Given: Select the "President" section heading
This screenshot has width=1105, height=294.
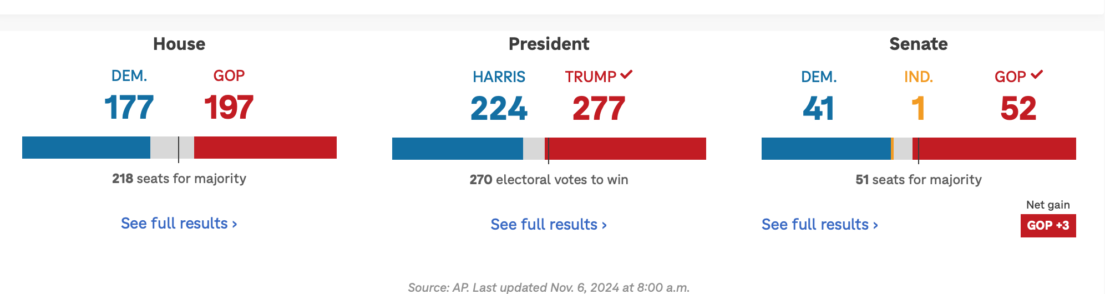Looking at the screenshot, I should coord(549,44).
